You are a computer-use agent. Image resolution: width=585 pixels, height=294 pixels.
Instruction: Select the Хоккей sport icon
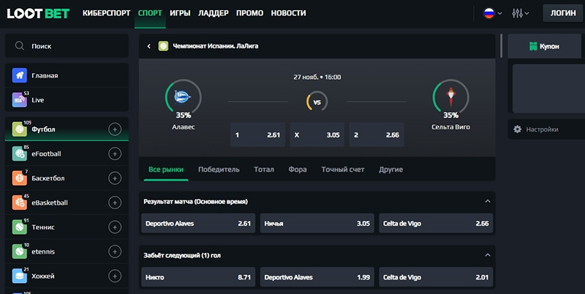coord(20,276)
